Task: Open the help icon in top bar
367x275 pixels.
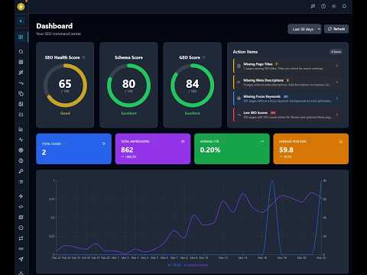Action: [x=323, y=6]
